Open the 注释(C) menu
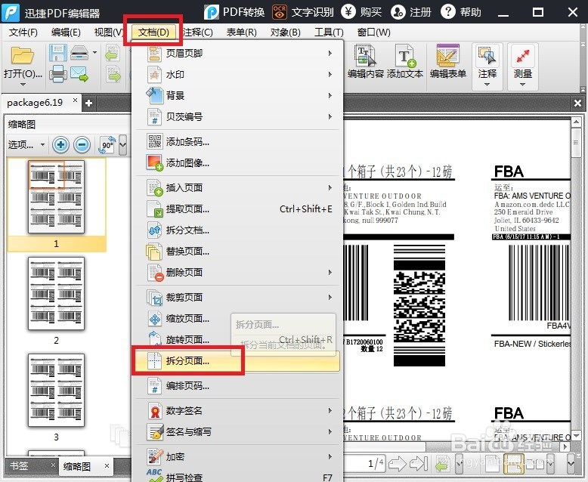Viewport: 588px width, 482px height. [197, 32]
